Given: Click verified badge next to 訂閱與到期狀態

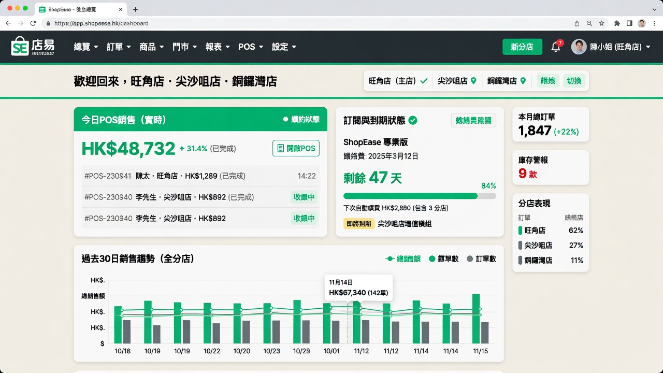Looking at the screenshot, I should tap(413, 120).
